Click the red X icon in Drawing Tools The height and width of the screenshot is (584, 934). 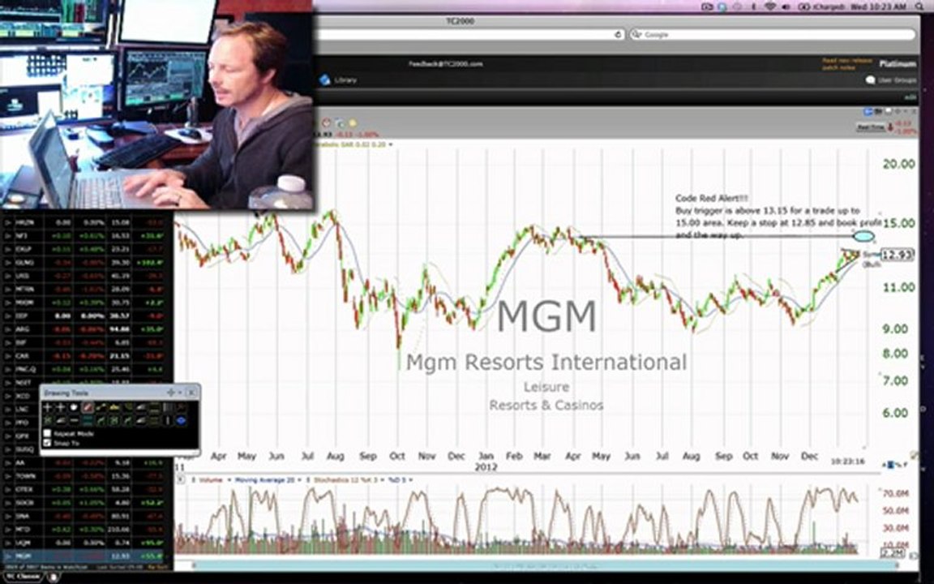[x=181, y=408]
